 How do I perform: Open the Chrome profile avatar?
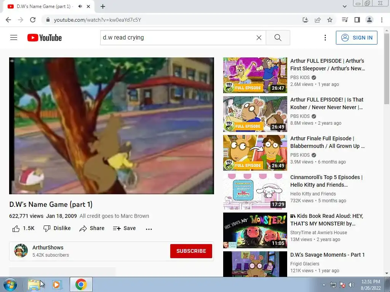click(369, 20)
